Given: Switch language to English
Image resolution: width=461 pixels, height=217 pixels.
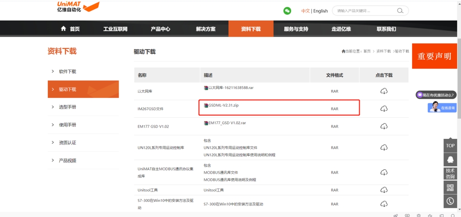Looking at the screenshot, I should 320,11.
